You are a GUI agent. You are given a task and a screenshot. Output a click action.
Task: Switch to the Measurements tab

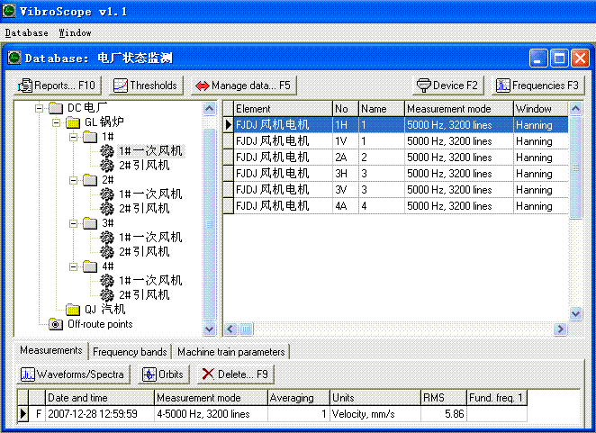click(51, 350)
